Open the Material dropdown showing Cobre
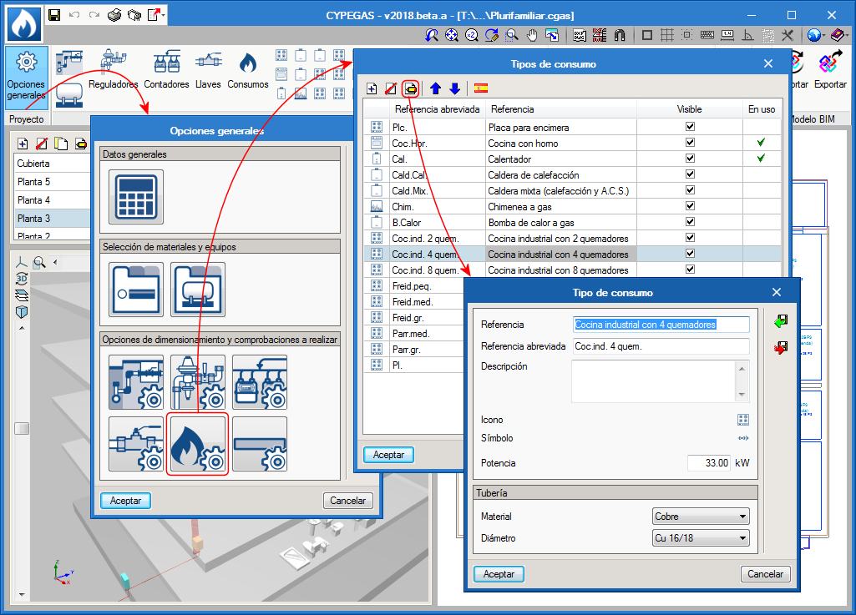This screenshot has height=615, width=856. point(701,517)
